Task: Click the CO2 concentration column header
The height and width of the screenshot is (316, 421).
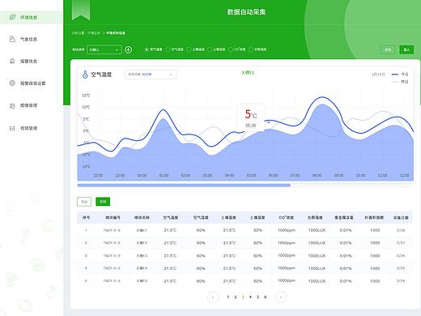Action: [x=286, y=217]
